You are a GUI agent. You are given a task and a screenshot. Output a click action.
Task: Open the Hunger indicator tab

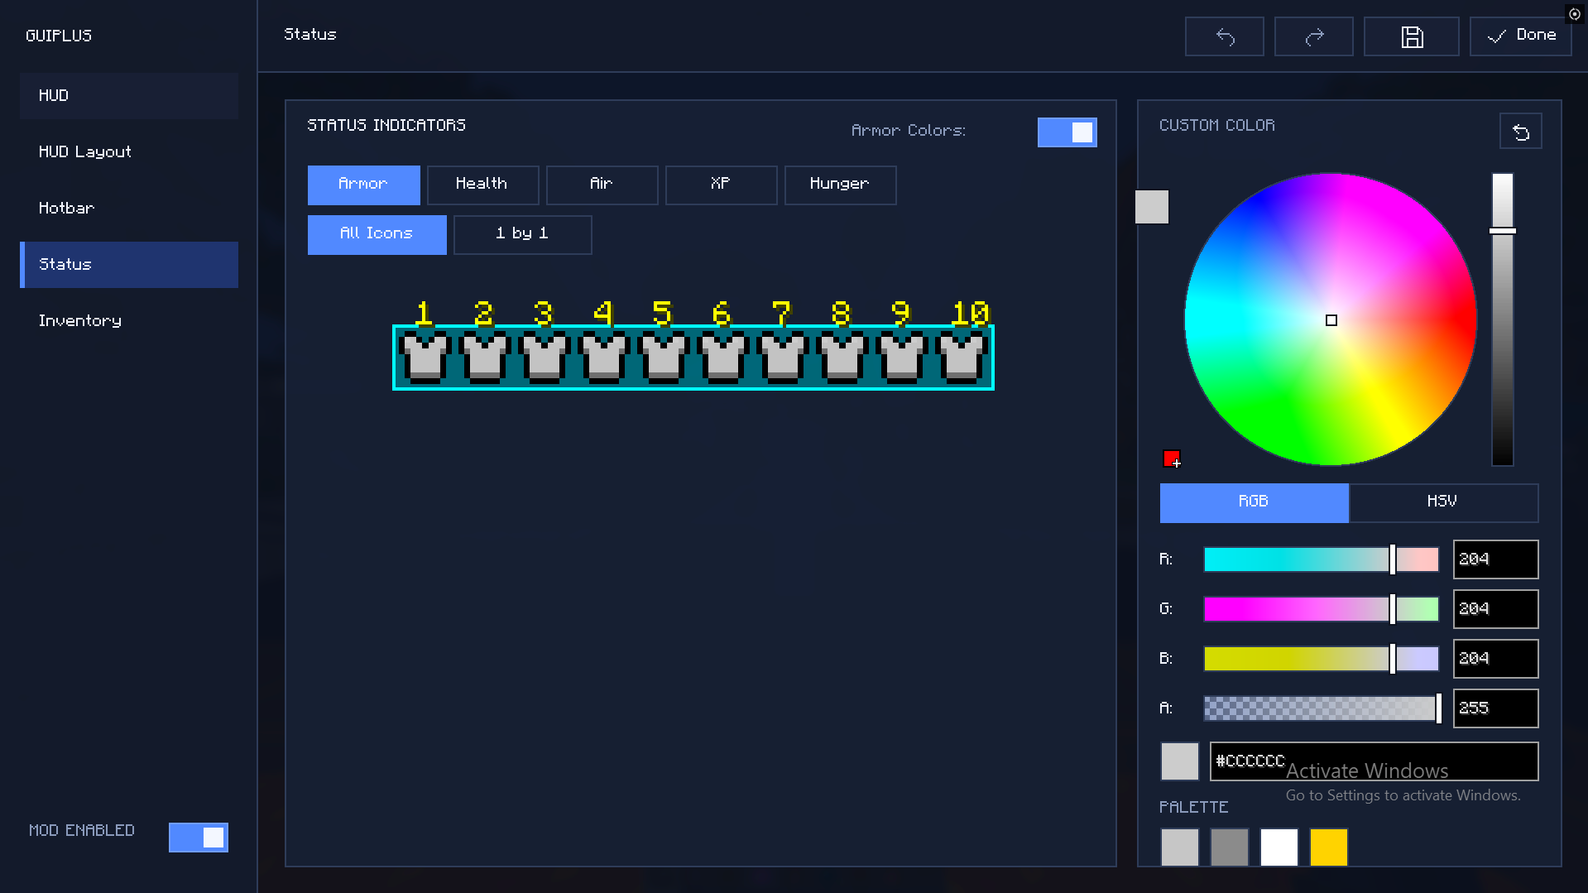[840, 185]
